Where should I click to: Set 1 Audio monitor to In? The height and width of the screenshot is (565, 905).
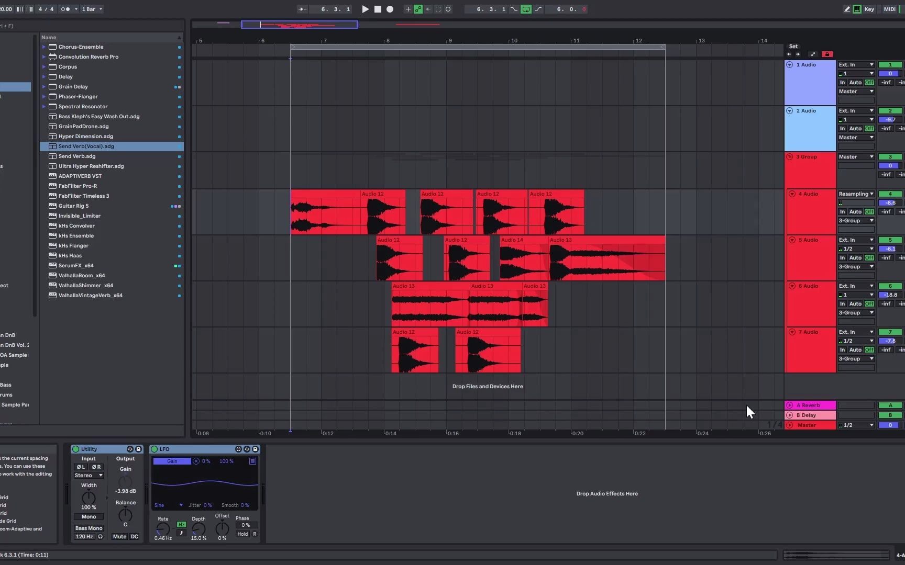point(842,82)
